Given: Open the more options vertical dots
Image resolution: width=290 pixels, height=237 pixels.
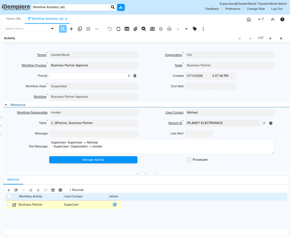Looking at the screenshot, I should pyautogui.click(x=203, y=29).
